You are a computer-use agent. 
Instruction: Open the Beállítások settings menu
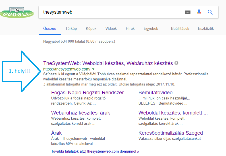tap(180, 29)
